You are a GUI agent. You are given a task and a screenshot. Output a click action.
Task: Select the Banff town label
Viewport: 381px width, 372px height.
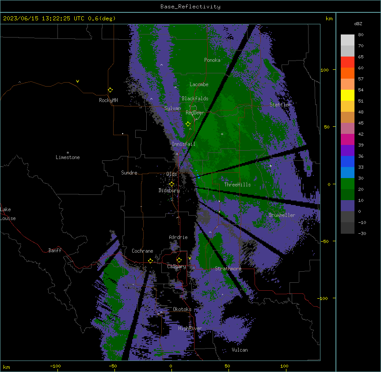[55, 251]
